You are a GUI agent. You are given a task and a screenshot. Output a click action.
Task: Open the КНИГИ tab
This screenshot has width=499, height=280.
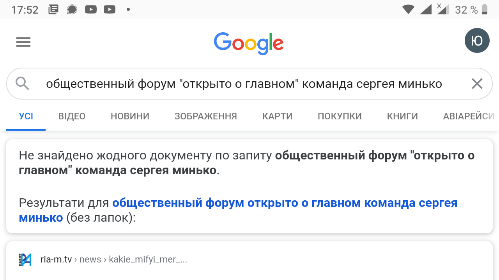402,116
